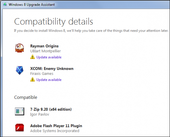This screenshot has height=137, width=170.
Task: Click the 7-Zip application icon
Action: pos(20,111)
